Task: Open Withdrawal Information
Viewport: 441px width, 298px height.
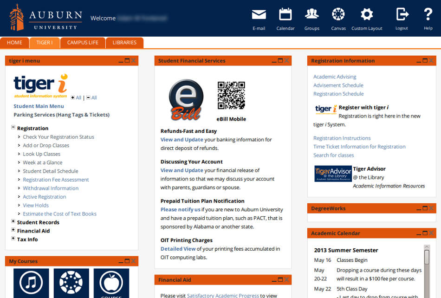Action: tap(51, 188)
